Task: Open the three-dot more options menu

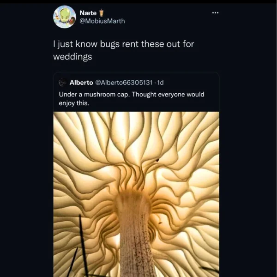Action: (215, 13)
